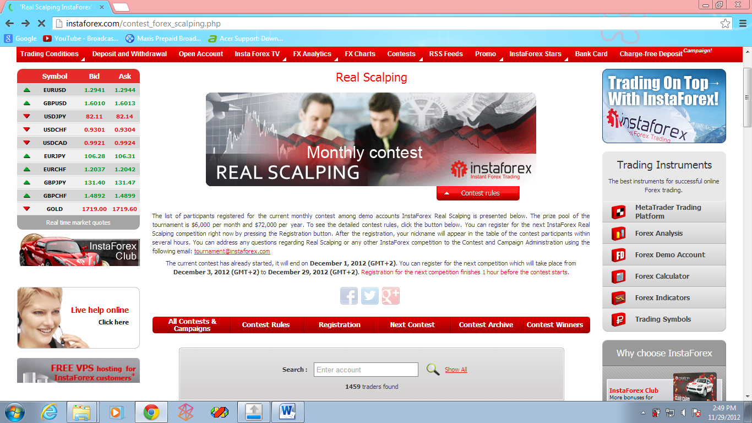752x423 pixels.
Task: Open the Windows Start button
Action: tap(14, 412)
